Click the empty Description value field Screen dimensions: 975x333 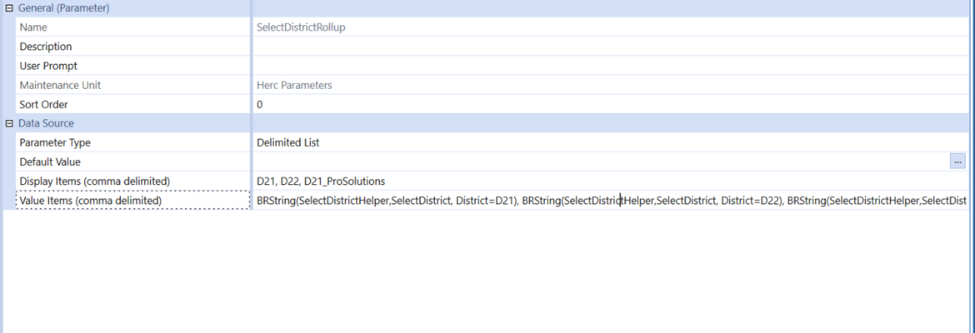610,47
